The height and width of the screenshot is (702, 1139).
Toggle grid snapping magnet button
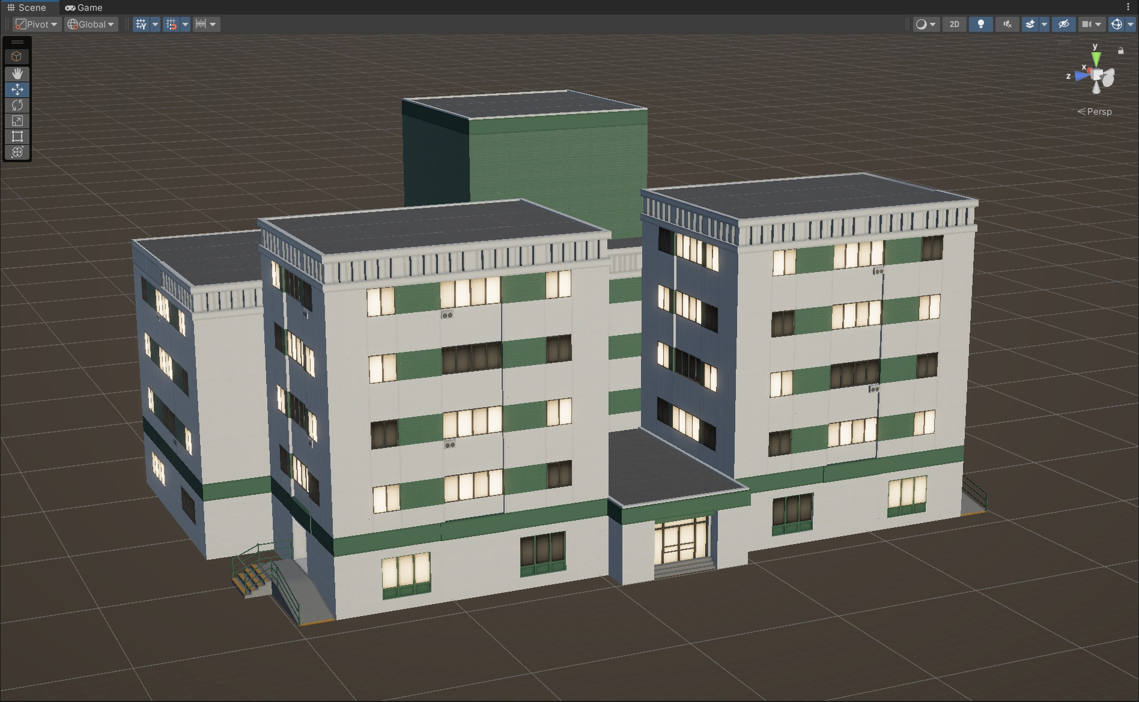(171, 24)
